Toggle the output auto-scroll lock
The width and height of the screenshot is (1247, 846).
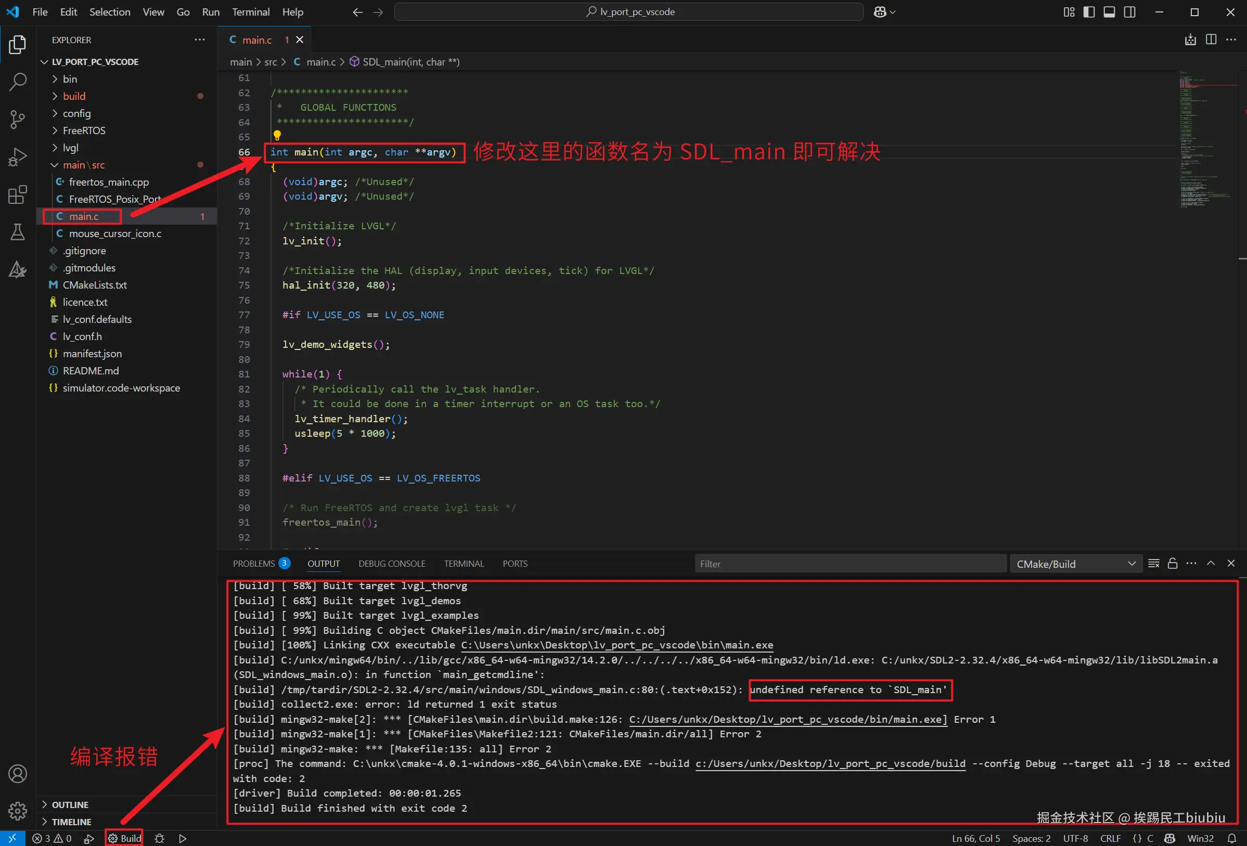click(x=1173, y=563)
